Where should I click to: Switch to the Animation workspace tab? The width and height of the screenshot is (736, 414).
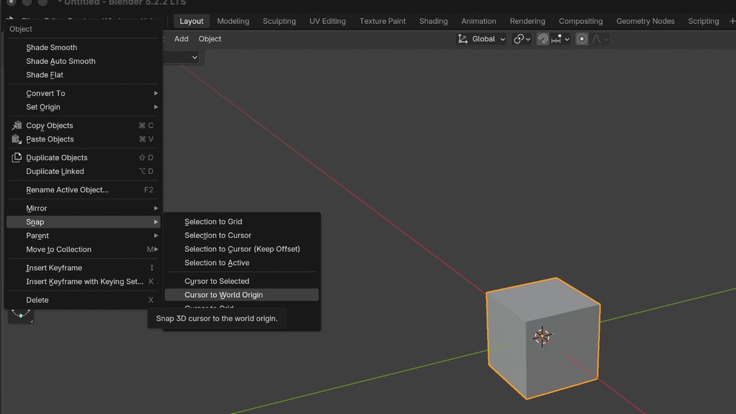[x=479, y=21]
